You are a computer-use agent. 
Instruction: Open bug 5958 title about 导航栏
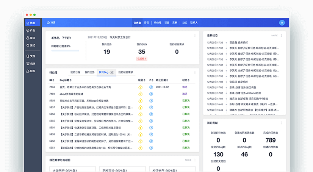click(84, 101)
